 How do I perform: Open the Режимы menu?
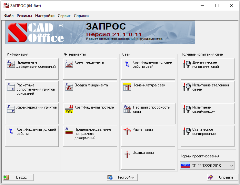click(24, 16)
